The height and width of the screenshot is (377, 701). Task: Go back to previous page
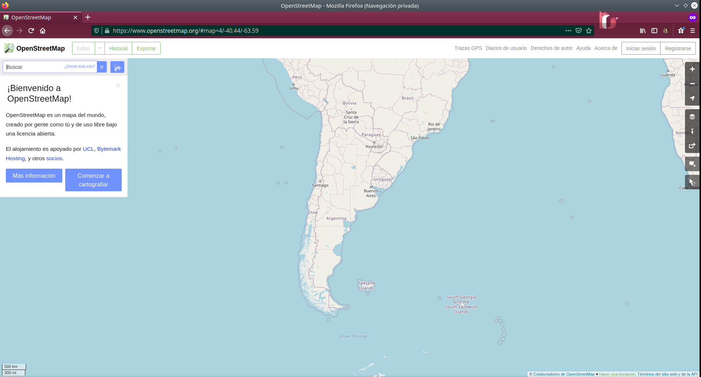7,31
